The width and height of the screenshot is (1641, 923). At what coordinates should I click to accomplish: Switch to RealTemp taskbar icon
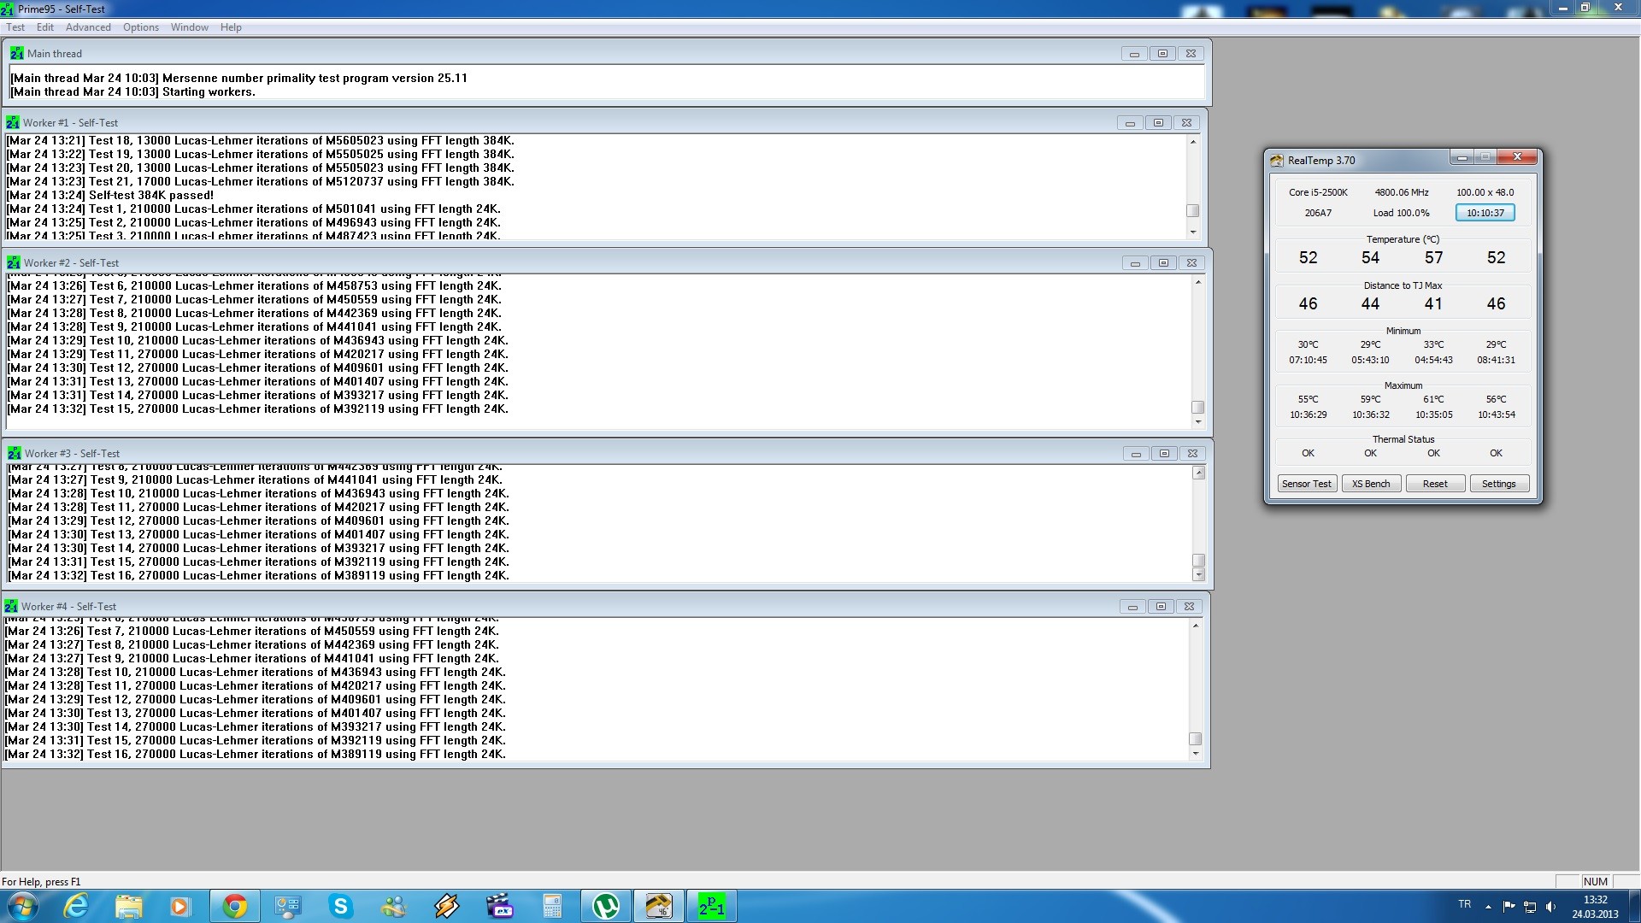(x=659, y=906)
